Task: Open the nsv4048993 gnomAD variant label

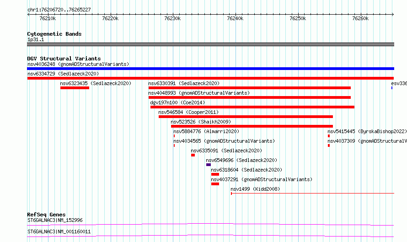Action: (x=199, y=93)
